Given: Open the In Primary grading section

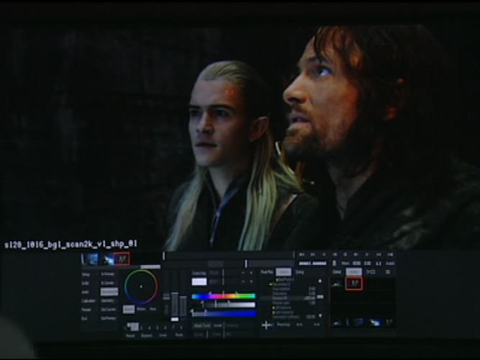Looking at the screenshot, I should coord(109,274).
